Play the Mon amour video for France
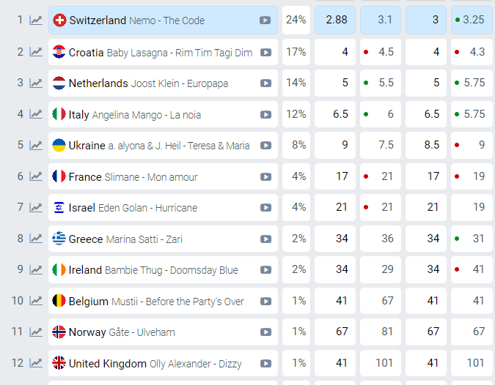 (265, 177)
